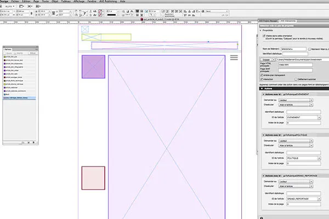Open the Aide menu

tap(123, 1)
